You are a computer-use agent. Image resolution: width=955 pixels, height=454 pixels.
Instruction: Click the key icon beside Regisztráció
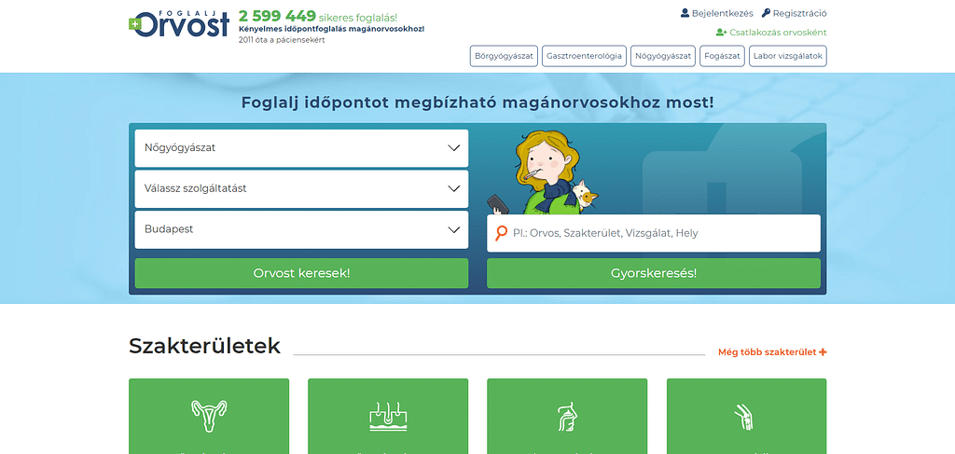766,13
